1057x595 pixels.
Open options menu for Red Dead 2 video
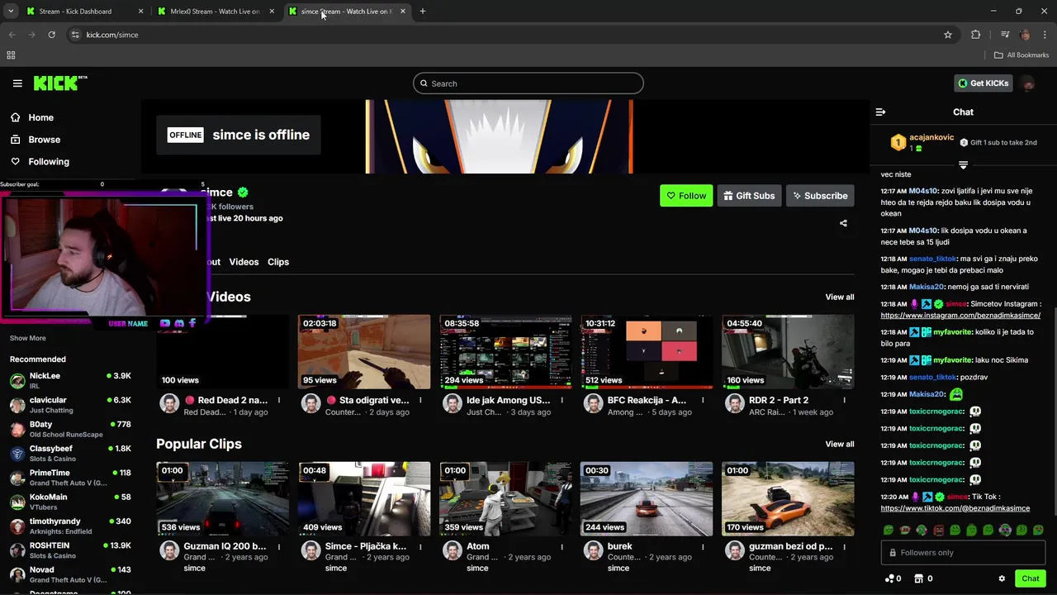[279, 400]
